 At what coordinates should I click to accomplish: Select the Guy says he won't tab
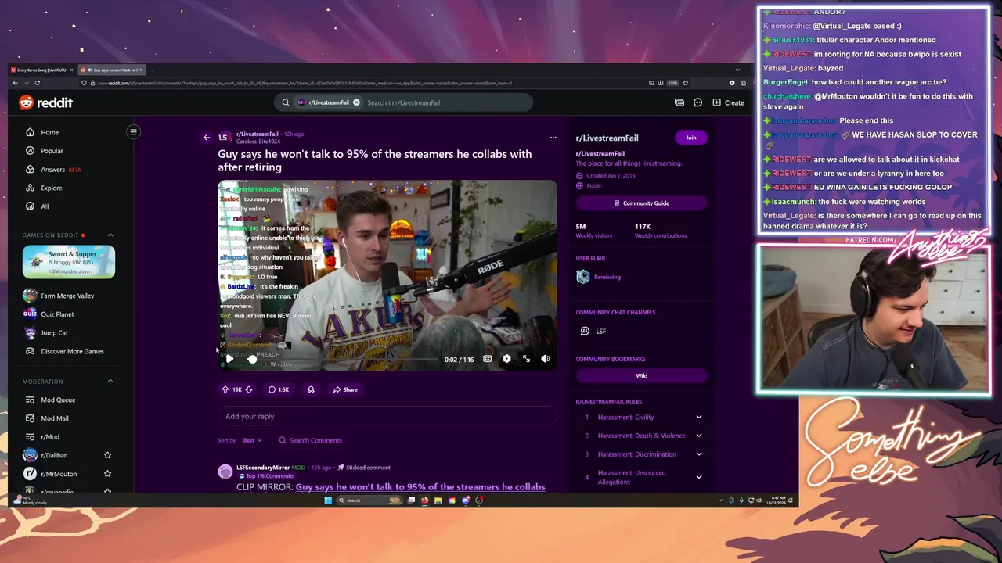tap(112, 70)
